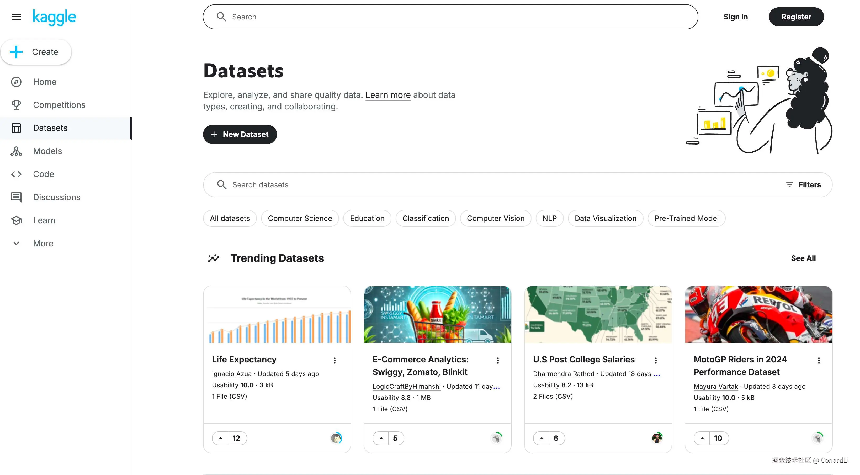Switch to the All datasets tab

coord(230,218)
